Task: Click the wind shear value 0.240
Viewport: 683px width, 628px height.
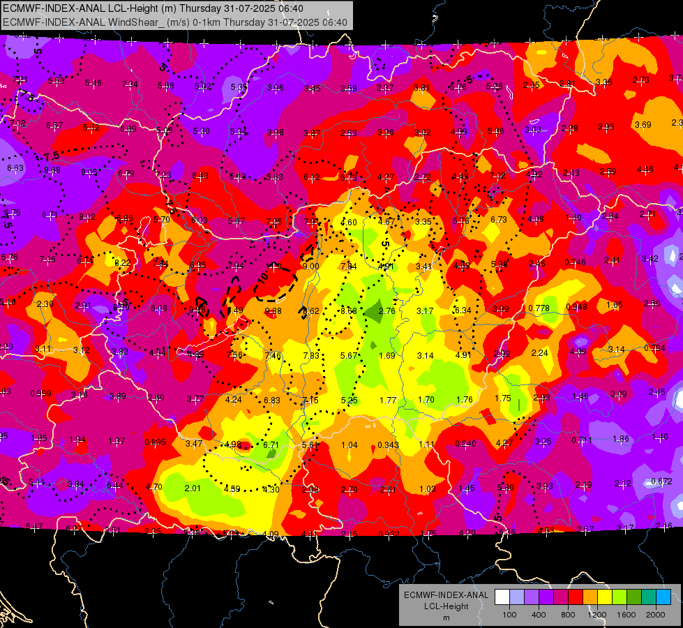Action: tap(465, 444)
